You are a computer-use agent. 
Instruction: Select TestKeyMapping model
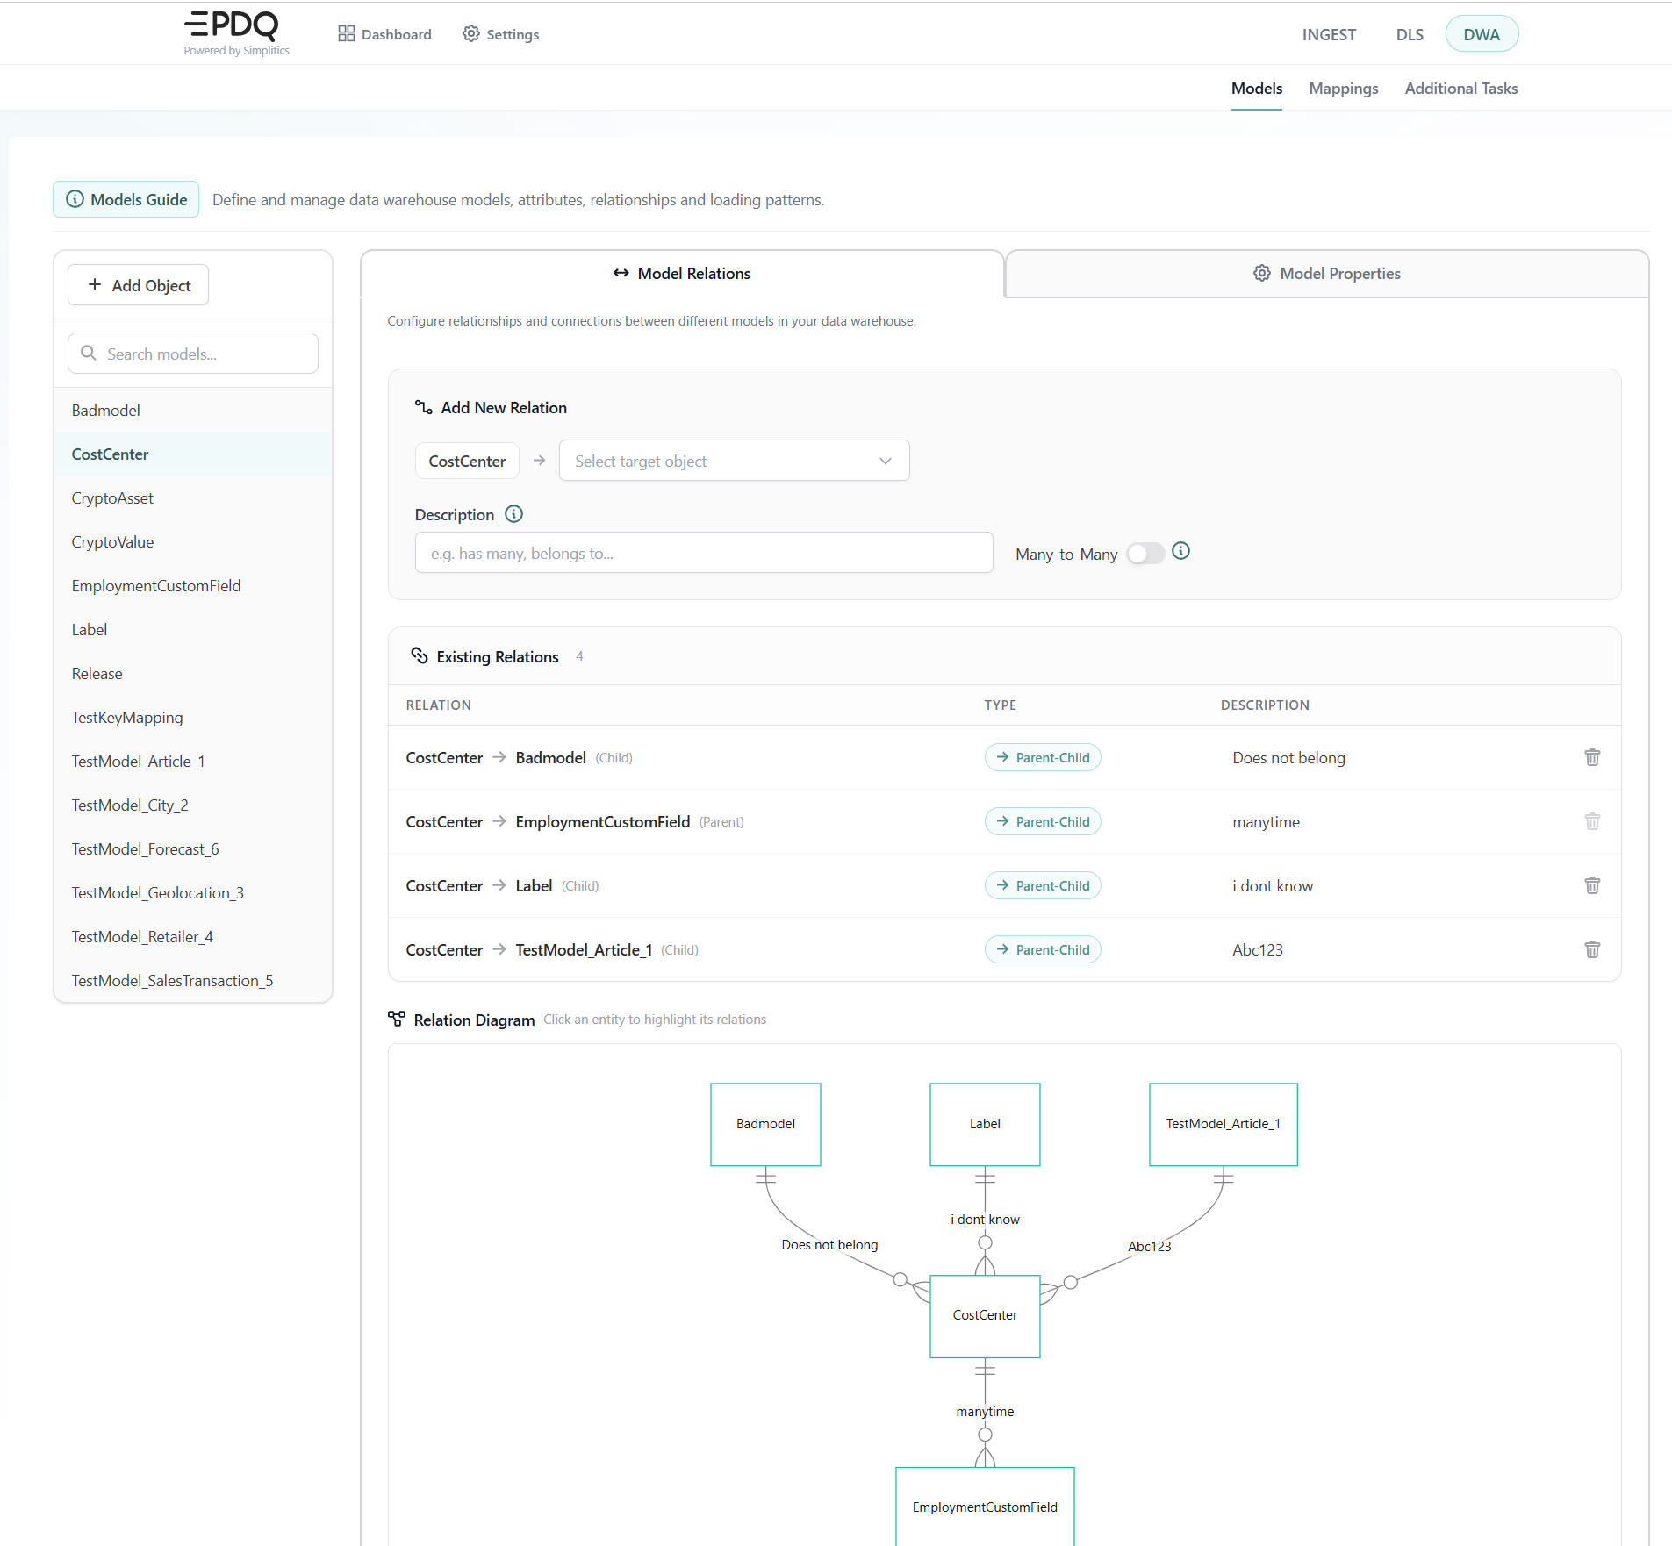point(193,718)
